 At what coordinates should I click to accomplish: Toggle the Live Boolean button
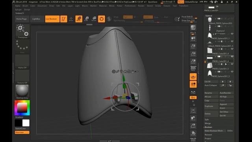52,19
